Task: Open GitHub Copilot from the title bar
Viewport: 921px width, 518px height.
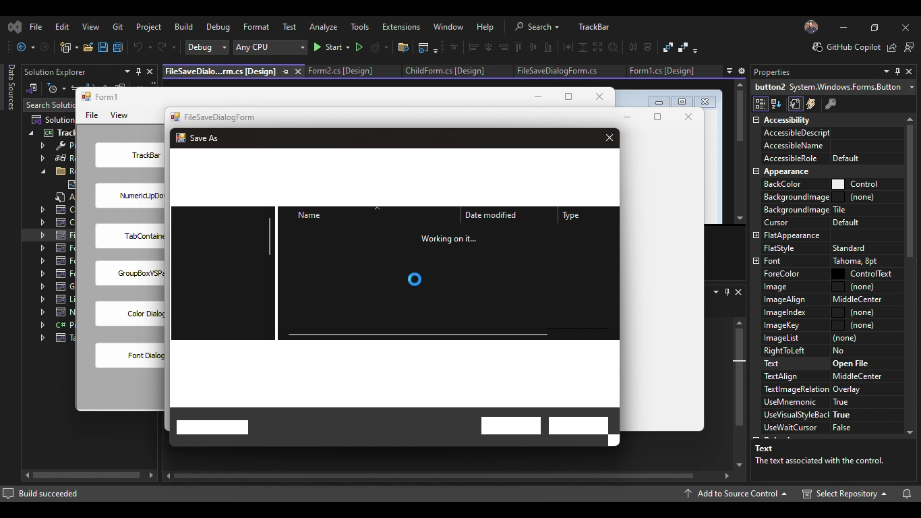Action: tap(845, 48)
